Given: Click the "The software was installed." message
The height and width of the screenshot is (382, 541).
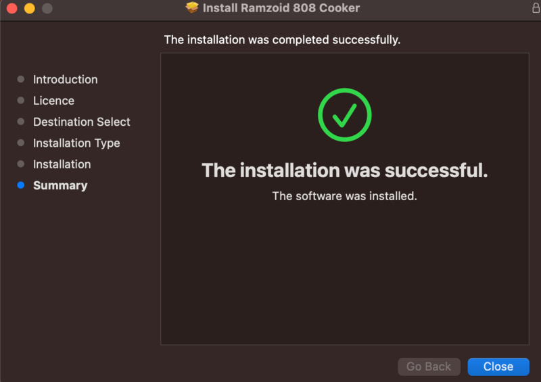Looking at the screenshot, I should [x=344, y=196].
